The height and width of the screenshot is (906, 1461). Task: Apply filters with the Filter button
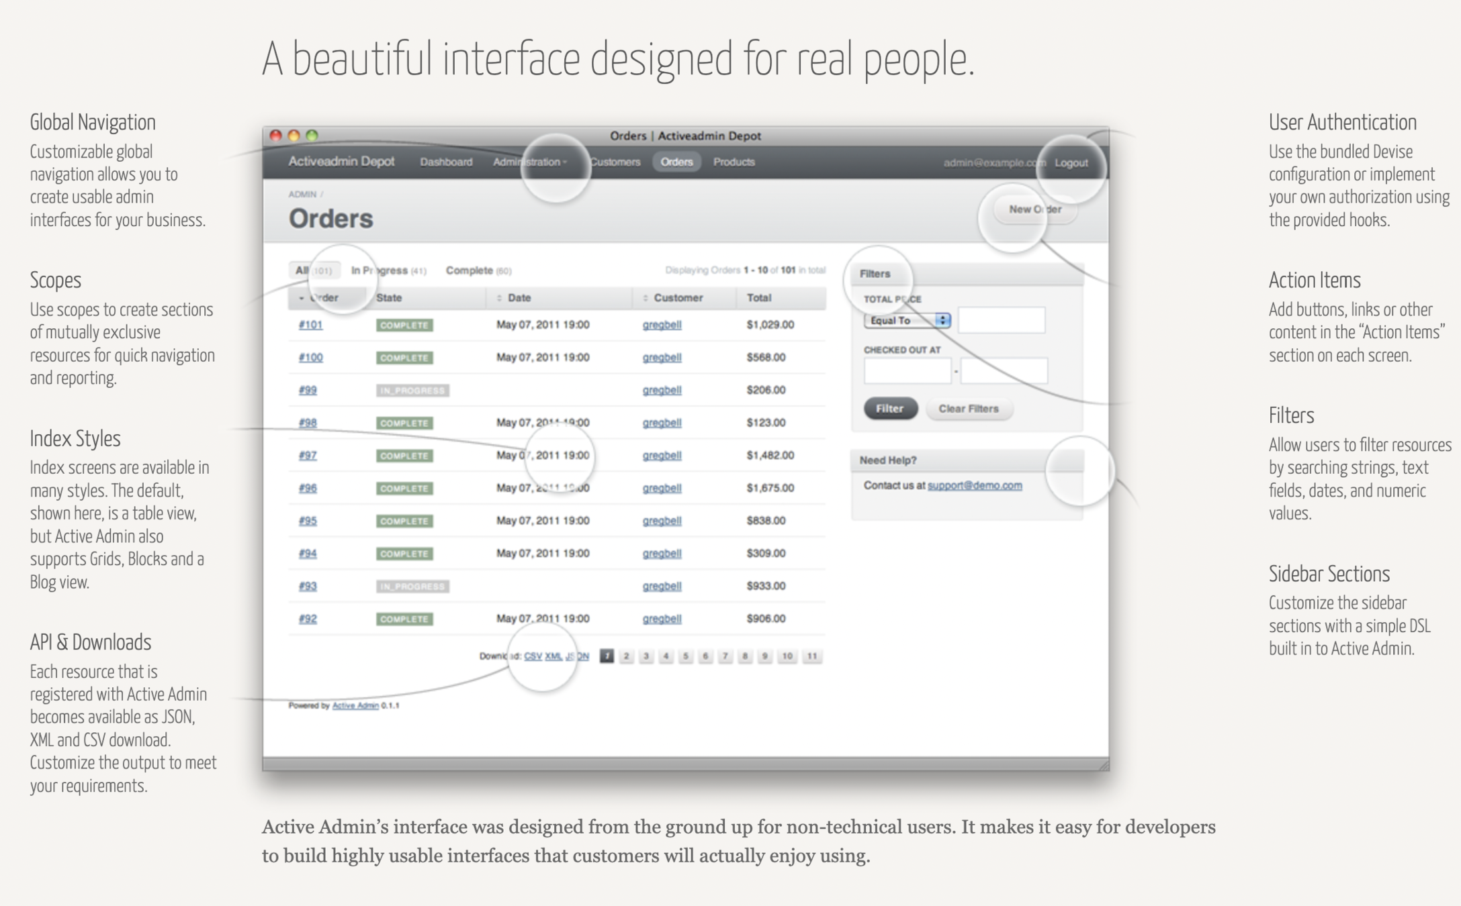[889, 409]
